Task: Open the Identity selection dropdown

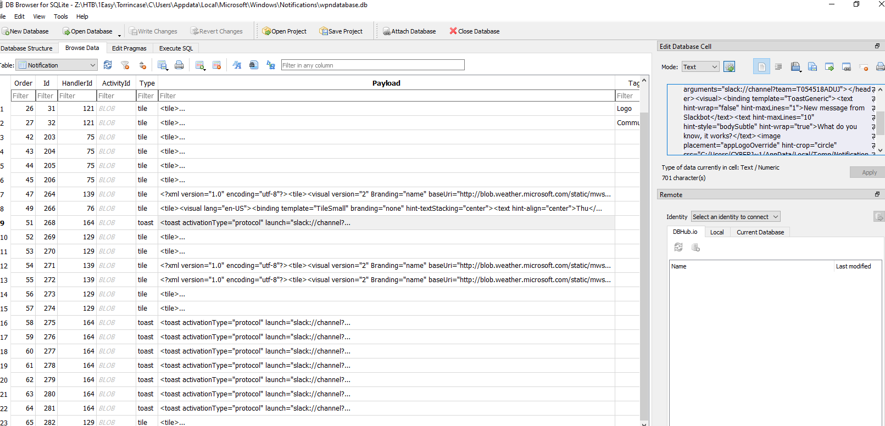Action: point(735,217)
